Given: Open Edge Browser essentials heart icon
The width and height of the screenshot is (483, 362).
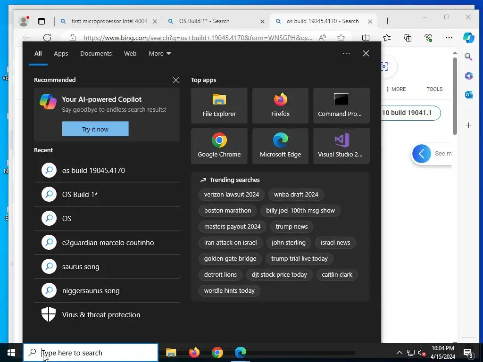Looking at the screenshot, I should (x=428, y=38).
